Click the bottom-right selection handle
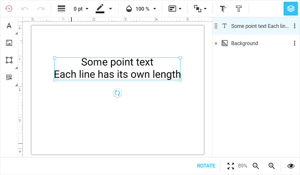Viewport: 300px width, 175px height. [180, 80]
